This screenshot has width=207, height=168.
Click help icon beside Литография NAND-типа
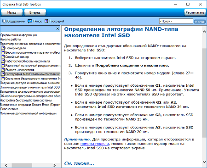click(x=3, y=74)
